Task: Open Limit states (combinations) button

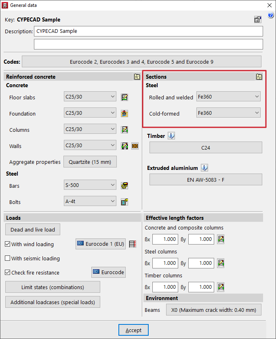Action: pos(53,287)
